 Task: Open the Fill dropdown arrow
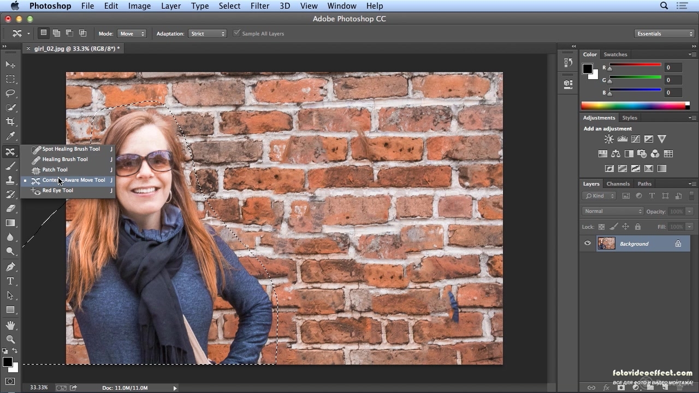(x=690, y=227)
